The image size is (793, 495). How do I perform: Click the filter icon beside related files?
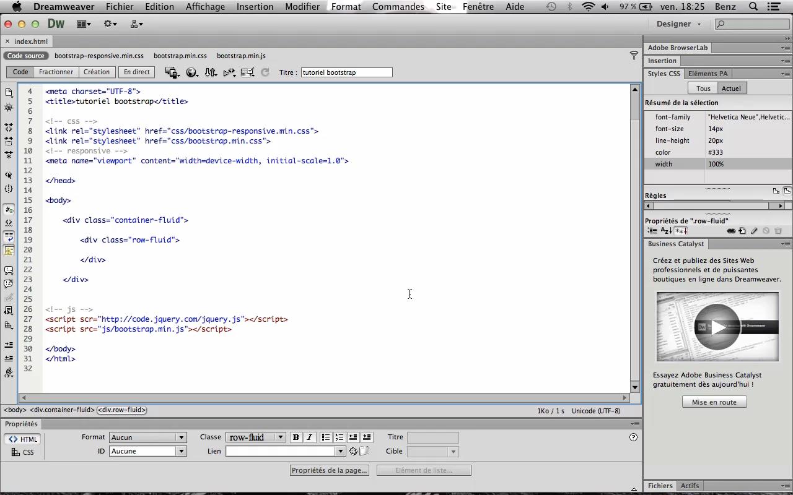point(634,56)
